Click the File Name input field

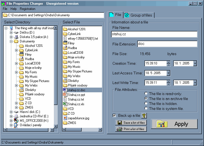pos(154,34)
